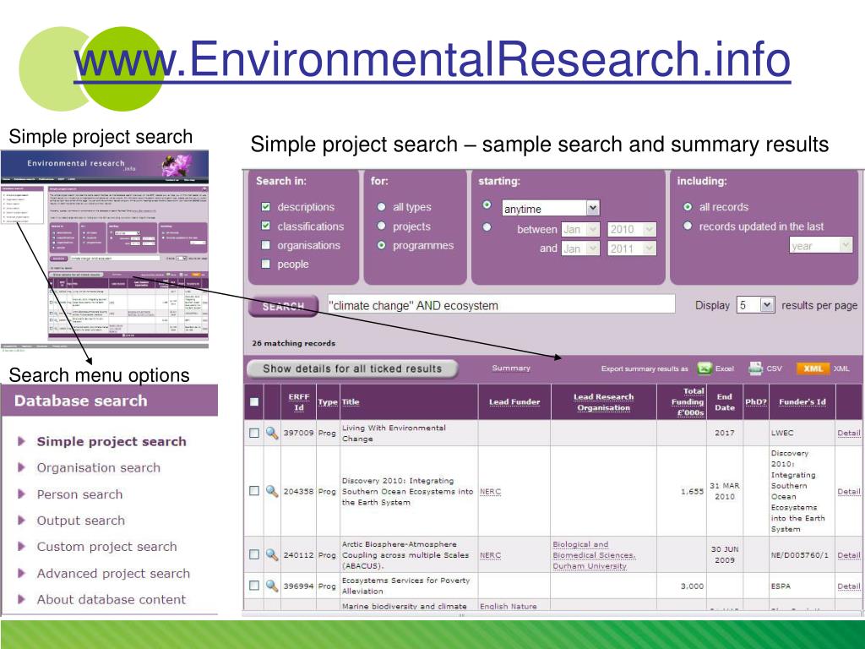Tick the people checkbox
Viewport: 865px width, 649px height.
coord(265,264)
